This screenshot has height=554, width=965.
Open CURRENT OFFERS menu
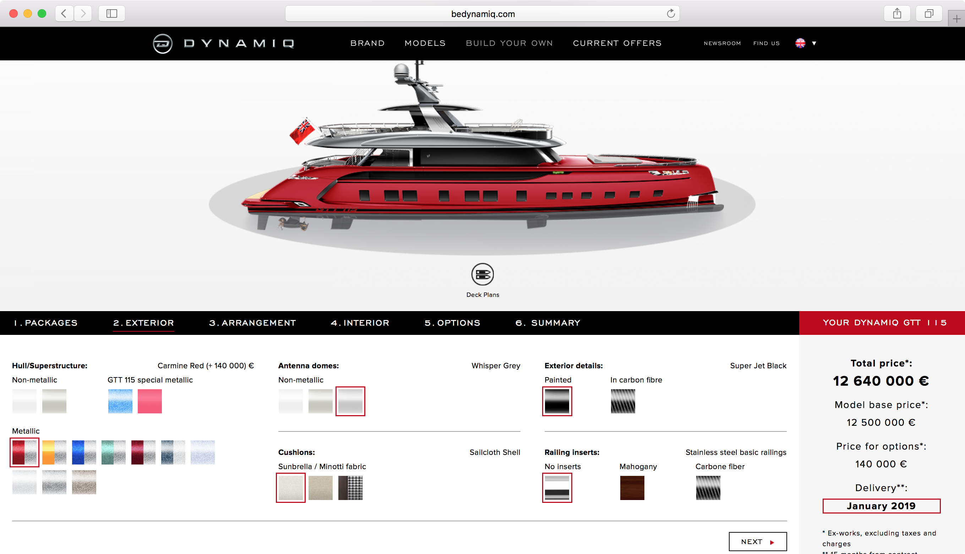click(617, 43)
